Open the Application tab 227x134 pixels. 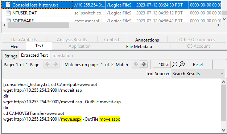click(x=79, y=46)
